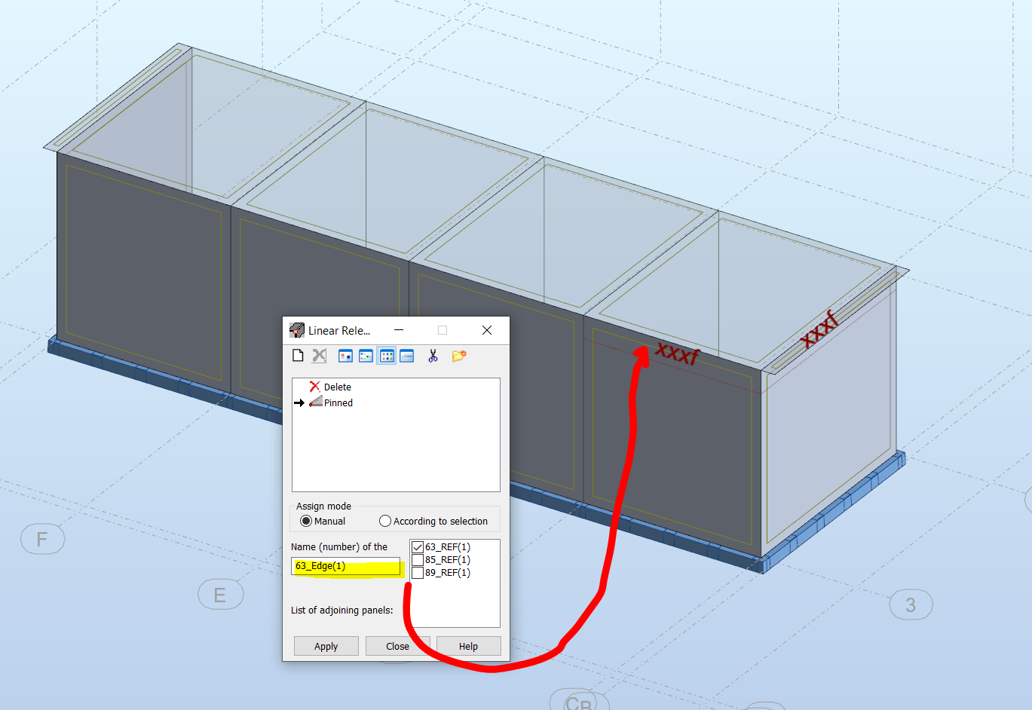The image size is (1032, 710).
Task: Open the release label manager folder icon
Action: pyautogui.click(x=458, y=355)
